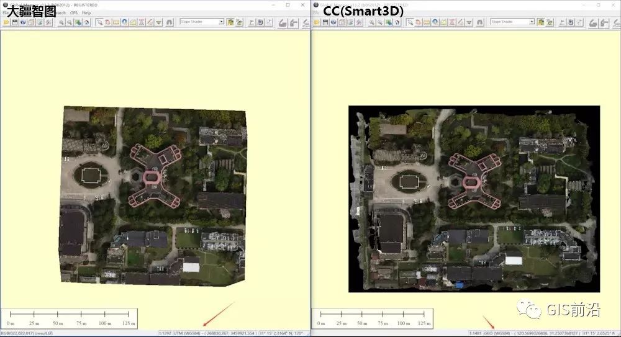Click UTM (WGS84) coordinates in left status bar
The height and width of the screenshot is (337, 621).
click(215, 333)
